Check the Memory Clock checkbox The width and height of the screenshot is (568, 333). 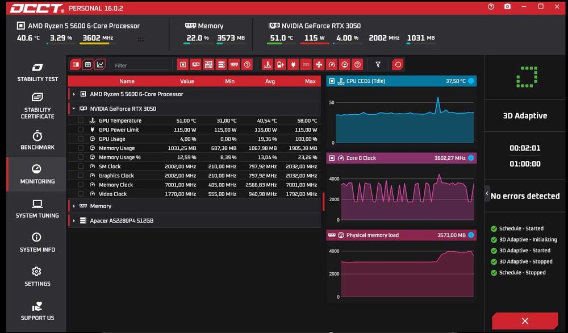81,185
